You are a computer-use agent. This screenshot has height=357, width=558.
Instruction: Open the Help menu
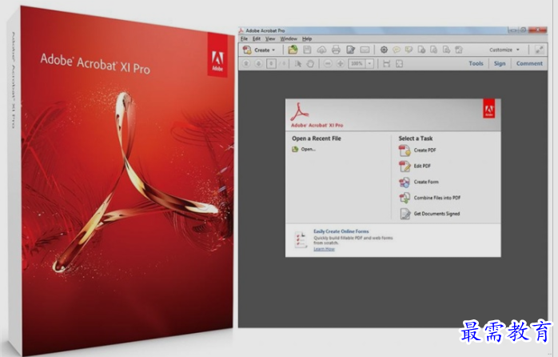(307, 39)
